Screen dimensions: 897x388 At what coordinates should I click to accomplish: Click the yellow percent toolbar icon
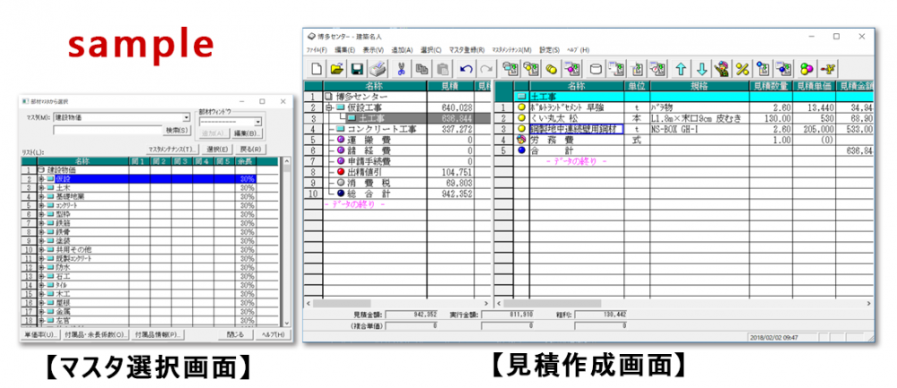coord(742,69)
